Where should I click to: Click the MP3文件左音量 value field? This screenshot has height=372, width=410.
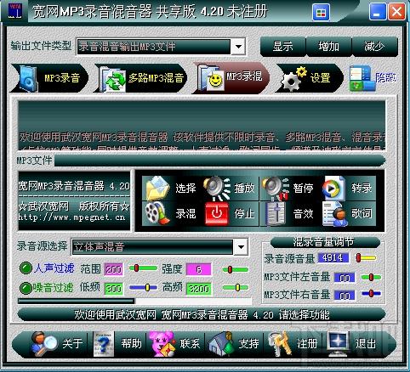[345, 278]
